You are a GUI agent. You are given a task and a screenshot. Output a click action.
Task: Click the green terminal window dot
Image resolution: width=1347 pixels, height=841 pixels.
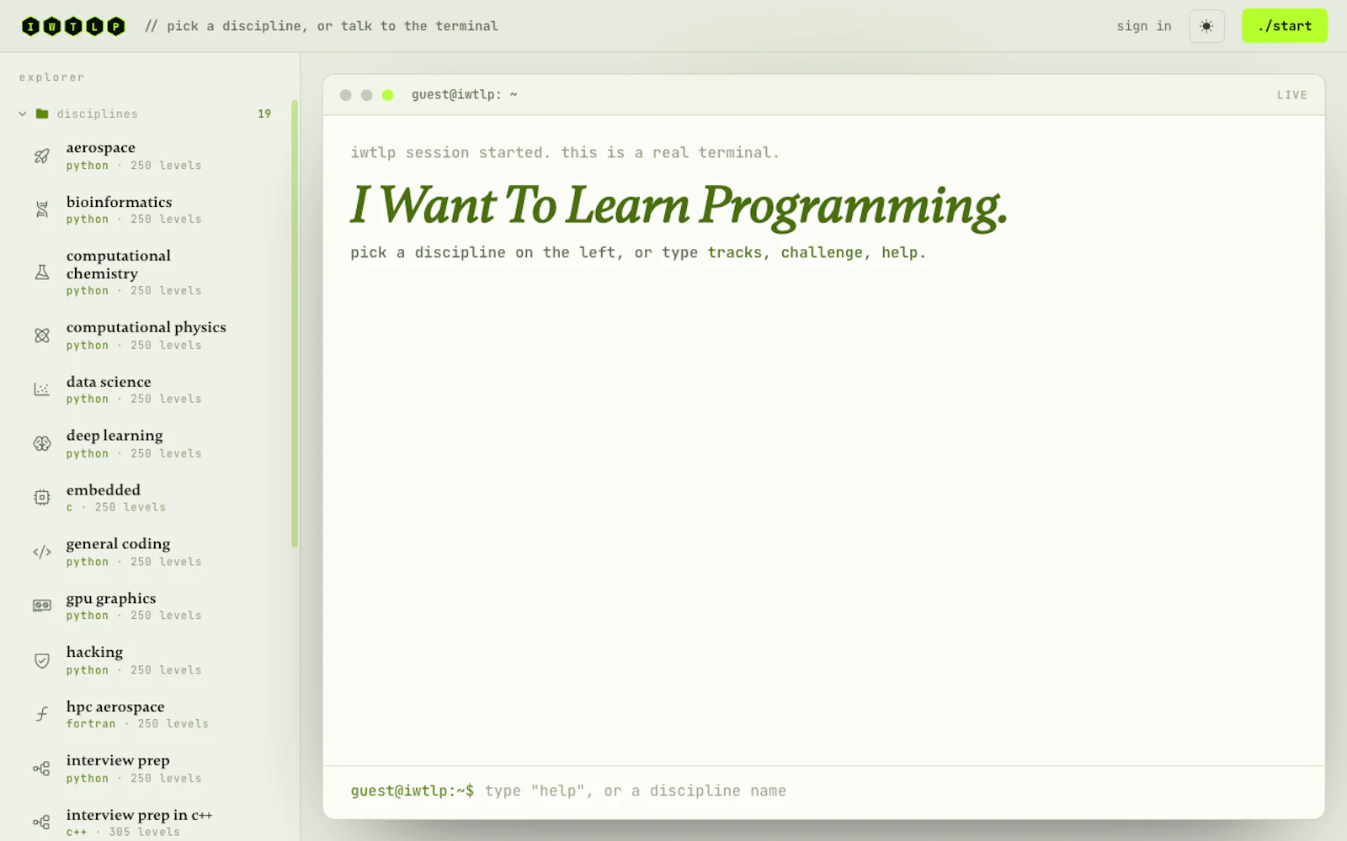pyautogui.click(x=387, y=95)
